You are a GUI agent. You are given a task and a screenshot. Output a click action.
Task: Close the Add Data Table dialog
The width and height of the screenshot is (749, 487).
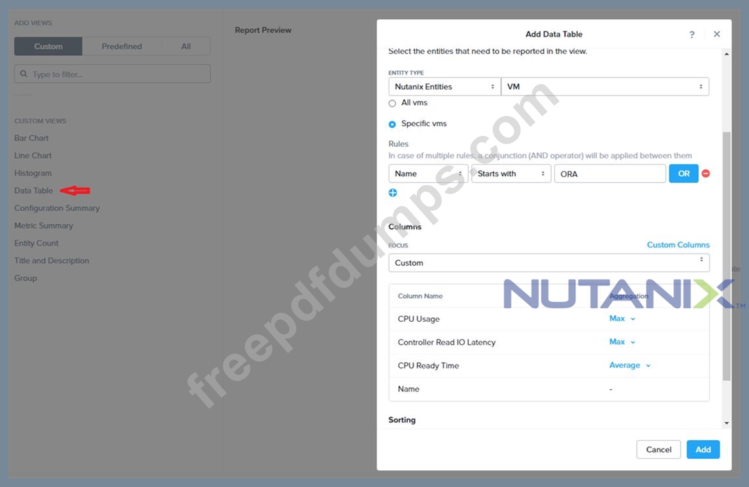[716, 34]
